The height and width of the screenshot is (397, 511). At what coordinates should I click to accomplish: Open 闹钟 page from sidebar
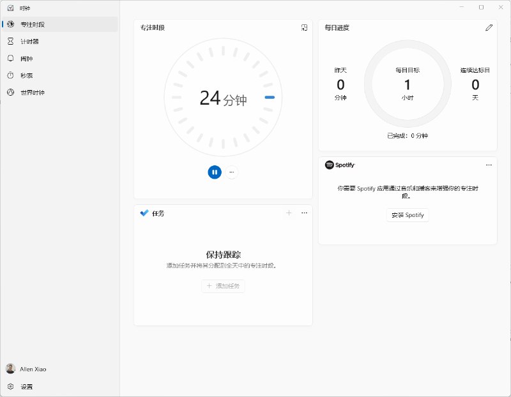coord(27,59)
